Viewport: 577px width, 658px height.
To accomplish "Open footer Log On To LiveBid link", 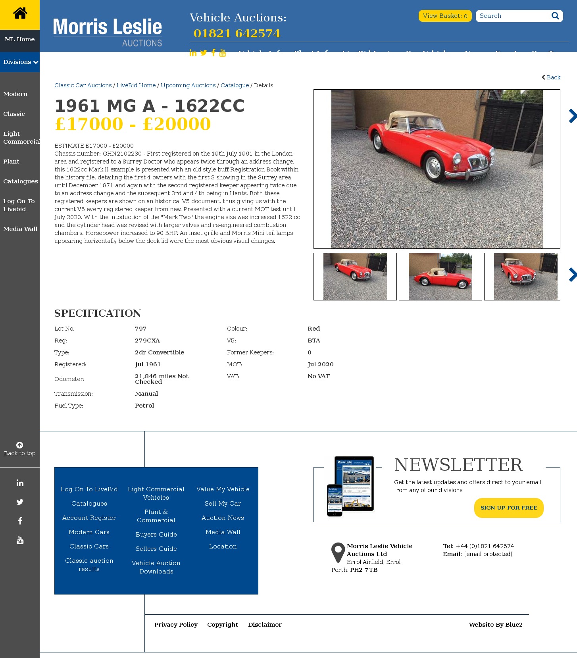I will pos(89,489).
